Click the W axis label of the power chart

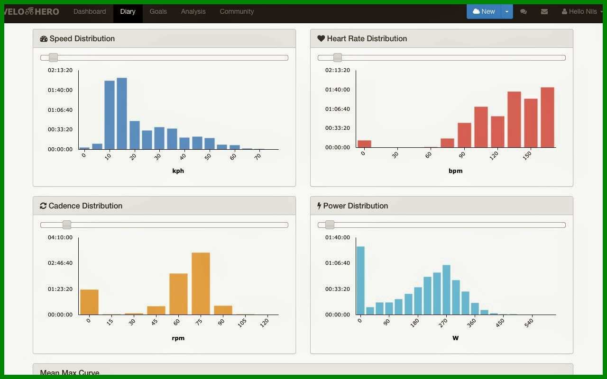(x=455, y=338)
